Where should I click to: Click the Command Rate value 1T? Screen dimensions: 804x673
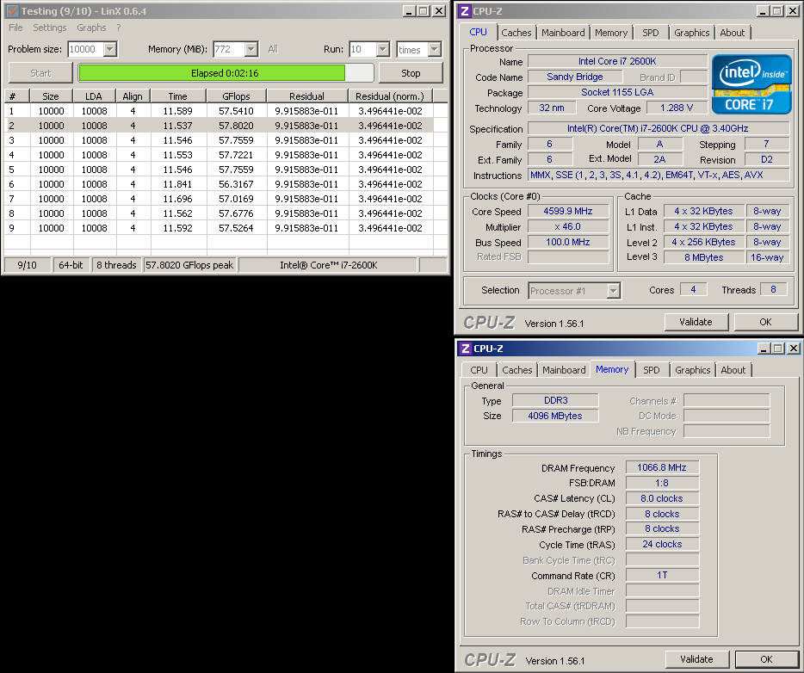662,575
